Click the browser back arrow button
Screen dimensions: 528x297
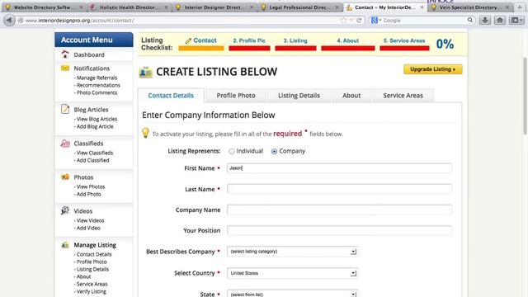9,20
